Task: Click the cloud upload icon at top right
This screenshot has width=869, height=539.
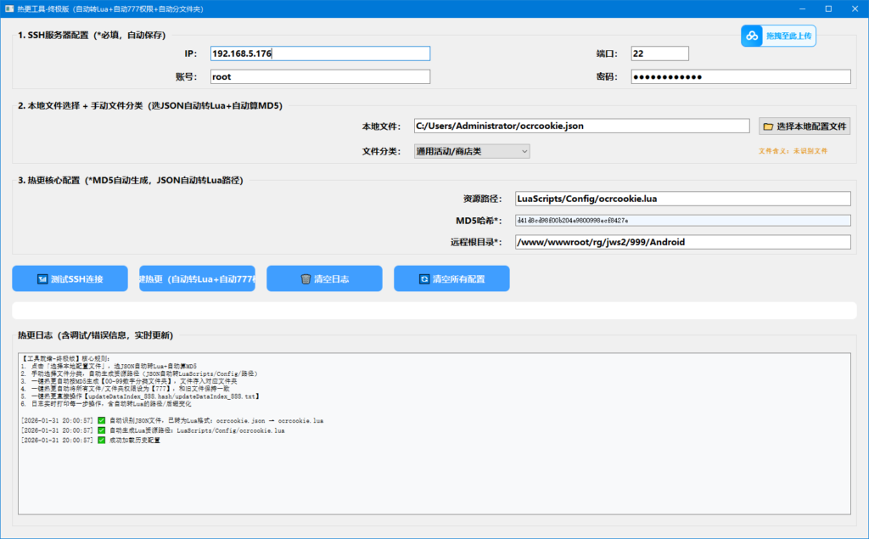Action: [751, 36]
